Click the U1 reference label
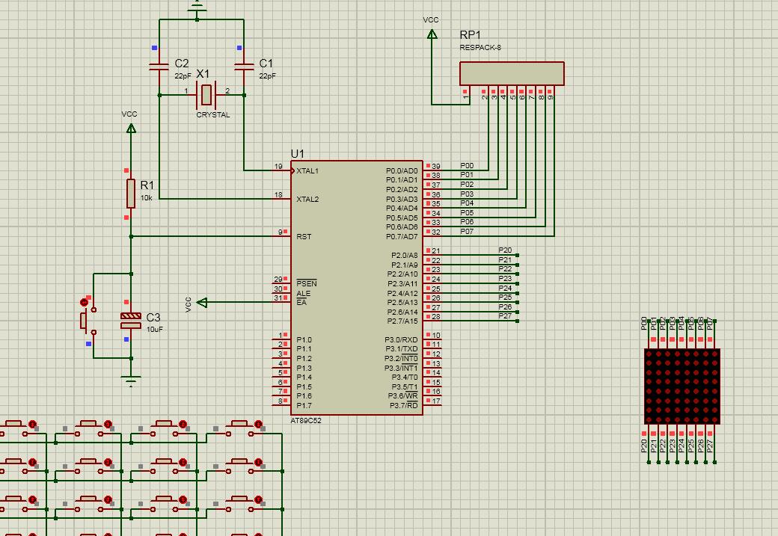778x536 pixels. [297, 154]
